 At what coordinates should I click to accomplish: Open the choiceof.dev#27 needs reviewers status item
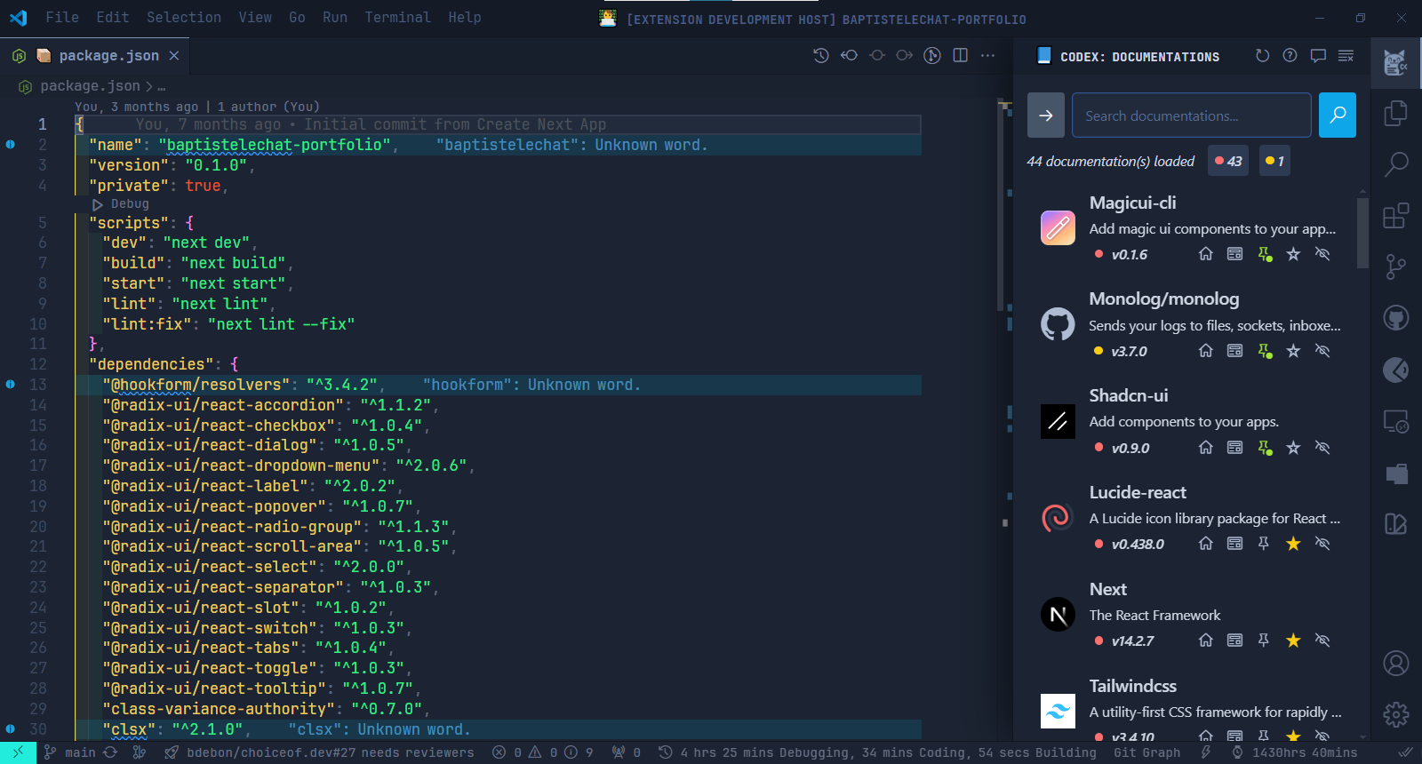point(319,752)
